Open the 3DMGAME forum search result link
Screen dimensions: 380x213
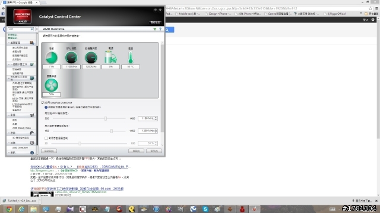tap(80, 167)
